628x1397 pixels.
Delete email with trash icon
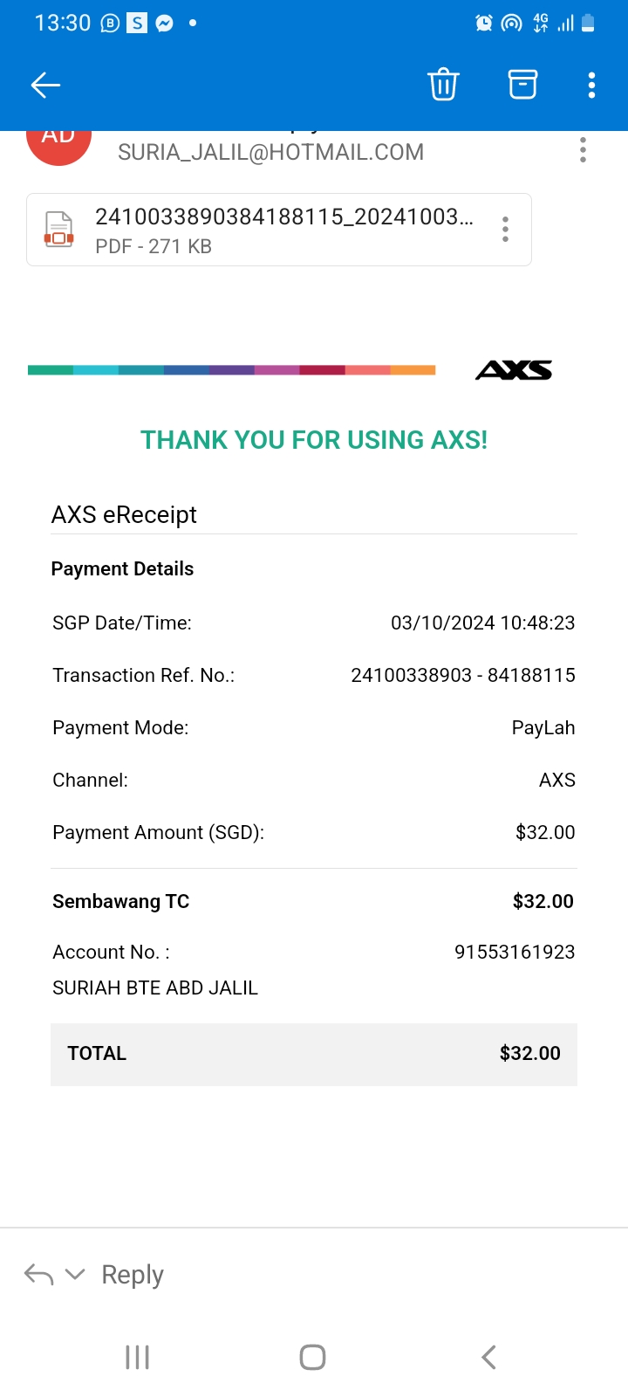[x=443, y=85]
